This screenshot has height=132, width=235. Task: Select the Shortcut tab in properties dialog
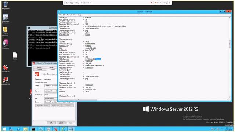coord(53,69)
